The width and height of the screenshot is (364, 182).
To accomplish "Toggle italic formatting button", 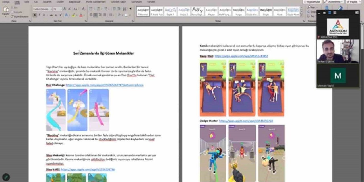I will [x=39, y=15].
